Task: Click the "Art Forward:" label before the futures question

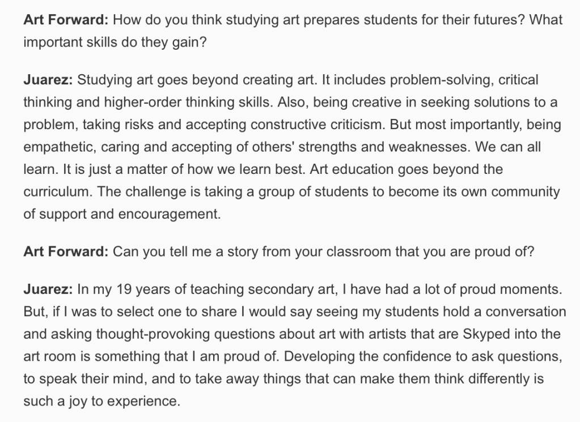Action: click(x=65, y=20)
